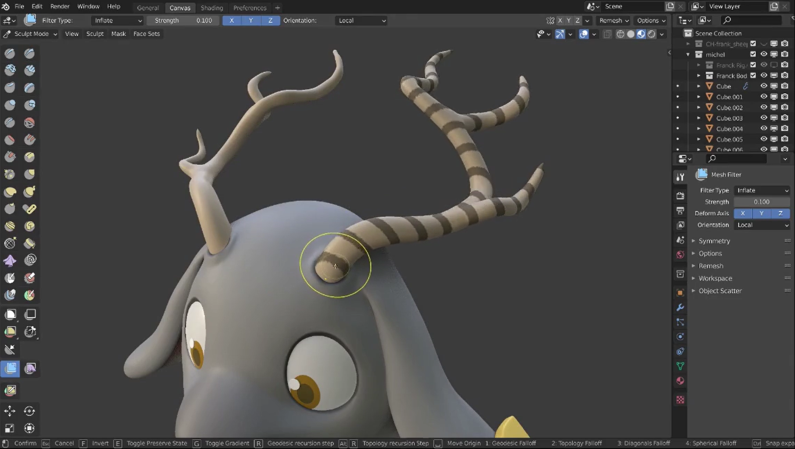Image resolution: width=795 pixels, height=449 pixels.
Task: Select the Grab sculpt brush
Action: pos(29,174)
